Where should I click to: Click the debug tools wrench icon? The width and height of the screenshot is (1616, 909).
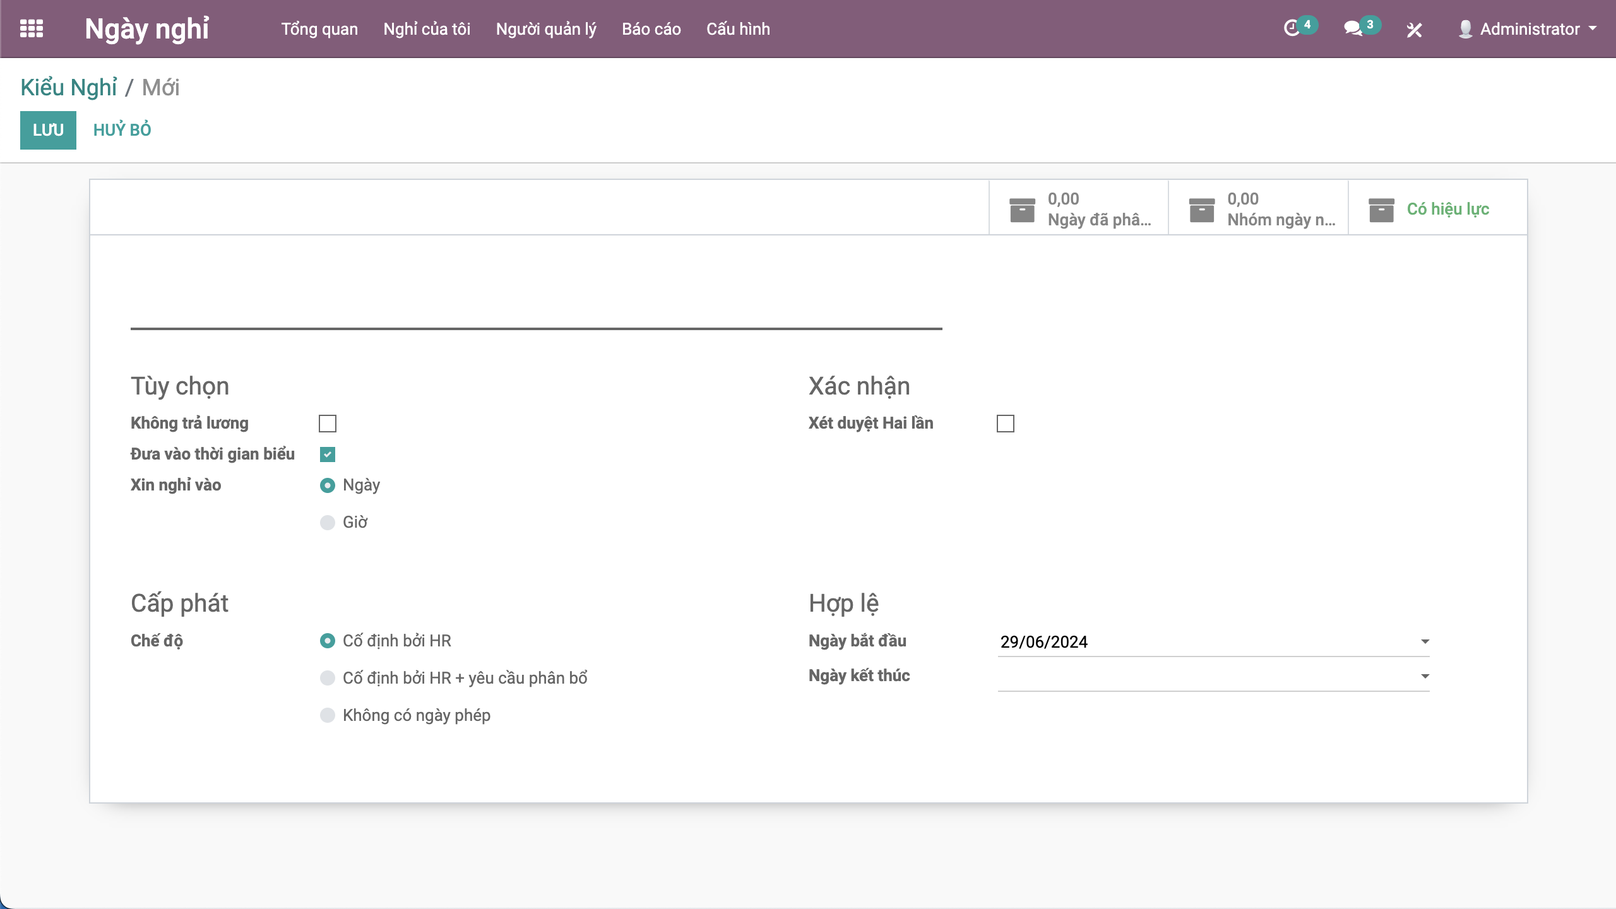(x=1414, y=30)
